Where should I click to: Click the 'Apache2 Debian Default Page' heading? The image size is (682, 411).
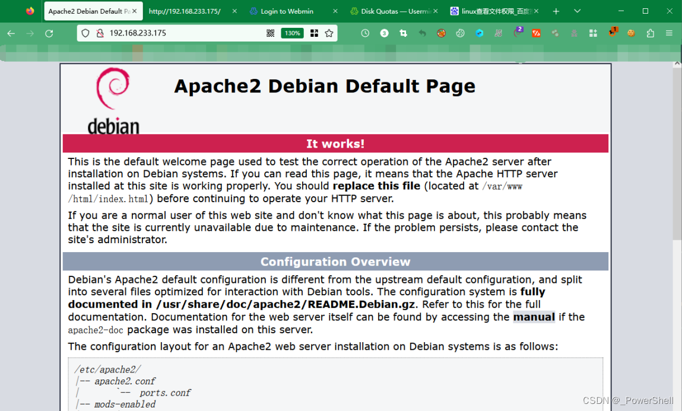(x=325, y=86)
